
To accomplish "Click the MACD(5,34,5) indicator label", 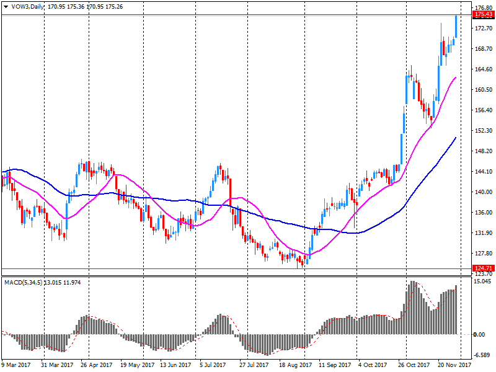I will [24, 282].
